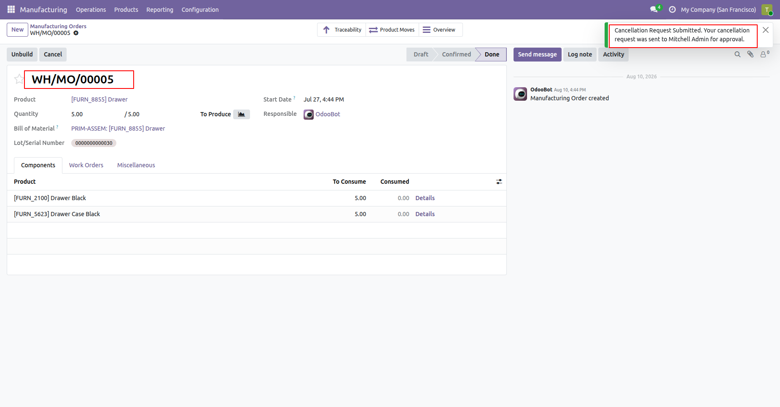The image size is (780, 407).
Task: Switch to the Work Orders tab
Action: pos(86,165)
